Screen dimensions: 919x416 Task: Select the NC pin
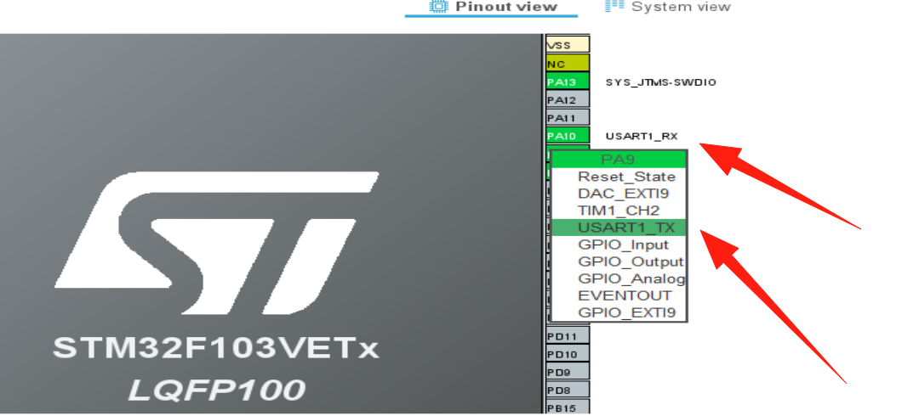click(x=568, y=63)
